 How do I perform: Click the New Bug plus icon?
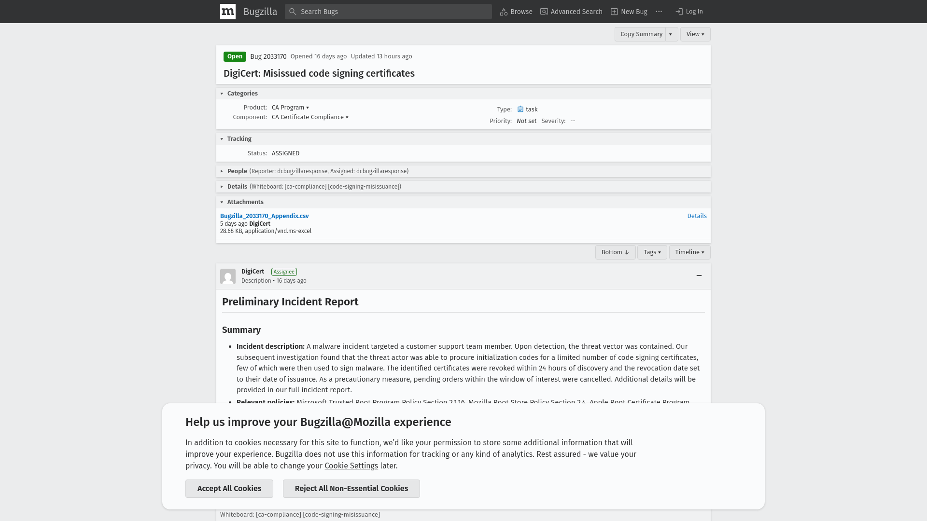[x=614, y=12]
